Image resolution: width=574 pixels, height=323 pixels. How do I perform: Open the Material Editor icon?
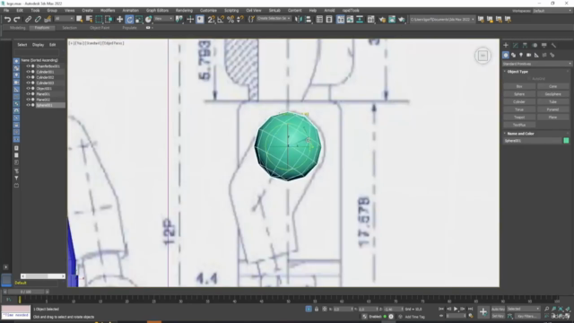pyautogui.click(x=370, y=20)
